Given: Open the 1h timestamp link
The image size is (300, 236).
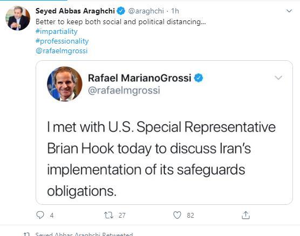Looking at the screenshot, I should [x=175, y=11].
